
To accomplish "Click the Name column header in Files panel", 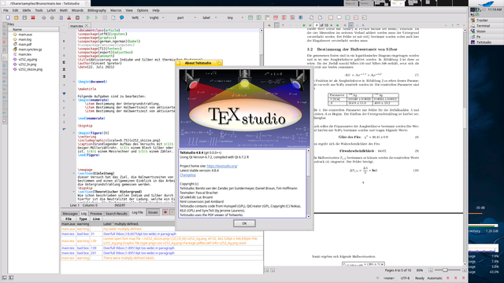I will [33, 30].
